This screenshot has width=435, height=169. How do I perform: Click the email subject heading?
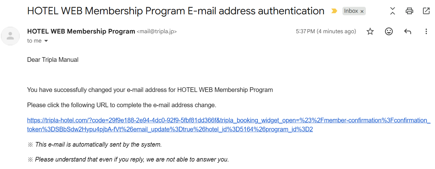click(176, 11)
